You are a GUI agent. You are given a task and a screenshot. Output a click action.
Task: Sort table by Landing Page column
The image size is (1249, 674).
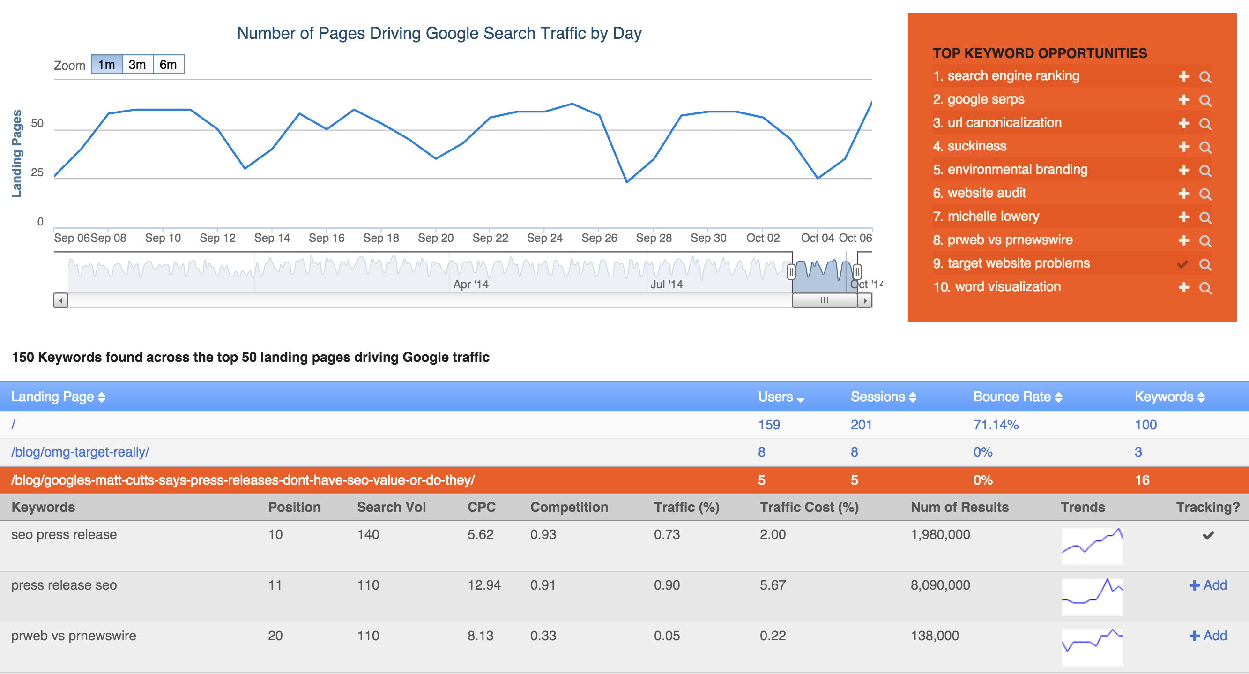point(58,397)
